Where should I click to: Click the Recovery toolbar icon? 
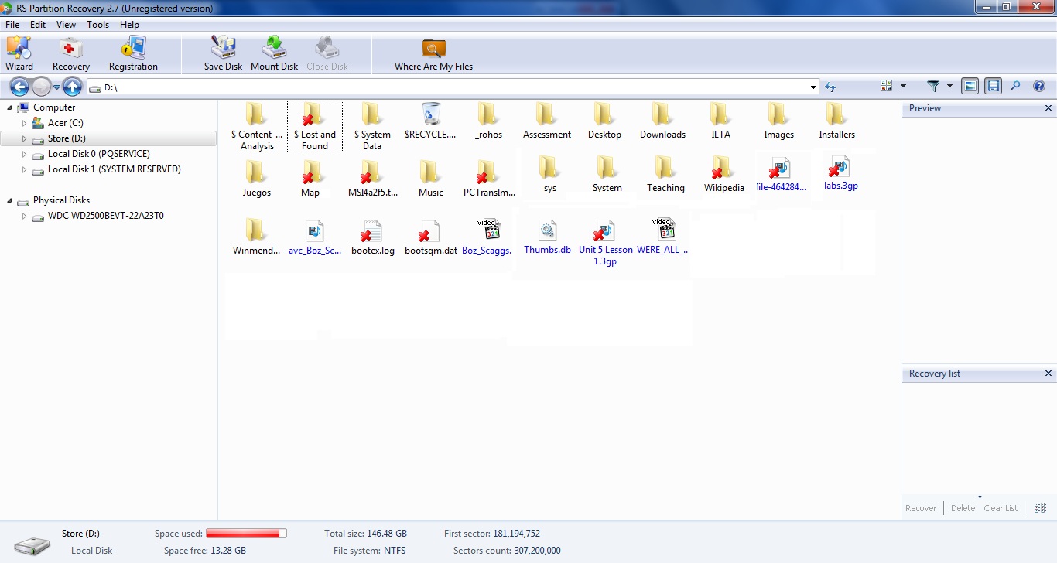[x=71, y=53]
